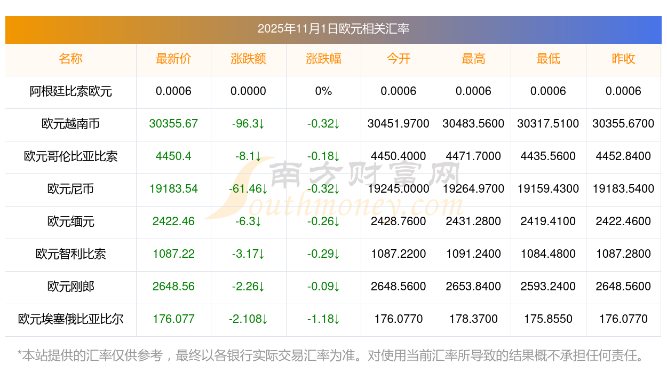Click change percent -0.18↓
This screenshot has width=667, height=372.
coord(323,156)
